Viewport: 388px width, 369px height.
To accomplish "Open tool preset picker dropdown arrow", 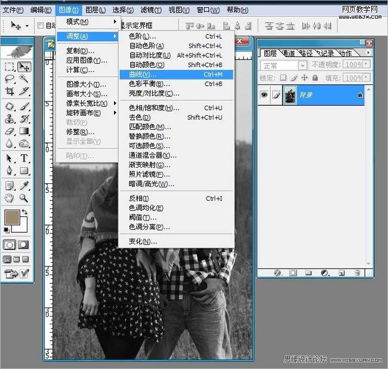I will click(27, 26).
